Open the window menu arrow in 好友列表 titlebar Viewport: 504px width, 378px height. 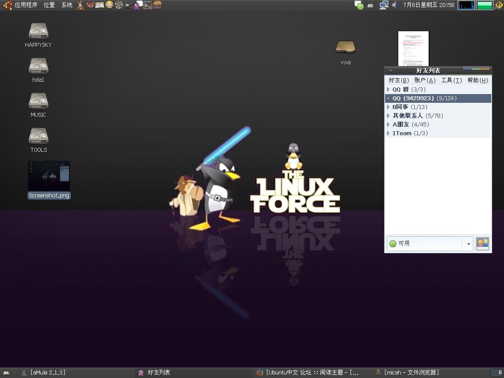pyautogui.click(x=391, y=70)
